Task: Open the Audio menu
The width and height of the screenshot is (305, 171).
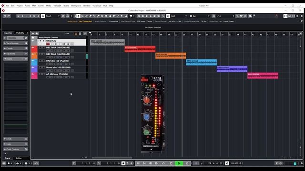Action: 27,6
